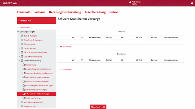This screenshot has height=109, width=195.
Task: Click the Schnellsuche search field
Action: [x=37, y=21]
